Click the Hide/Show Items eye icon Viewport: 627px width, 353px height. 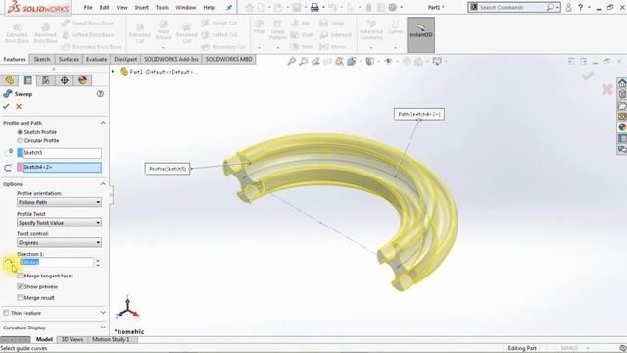click(388, 61)
